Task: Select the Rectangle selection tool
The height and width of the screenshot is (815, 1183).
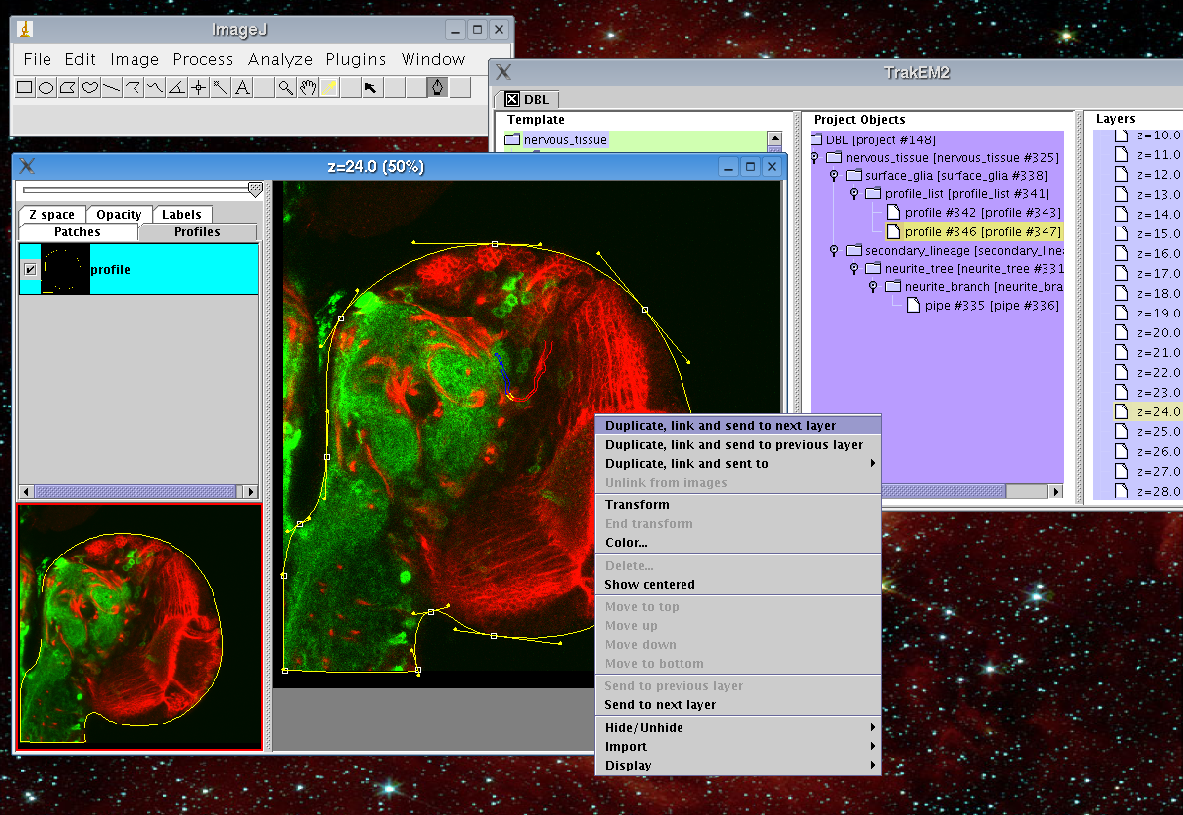Action: [x=25, y=88]
